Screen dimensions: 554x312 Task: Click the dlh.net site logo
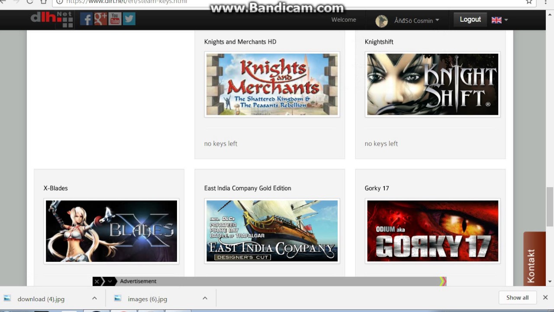tap(52, 19)
